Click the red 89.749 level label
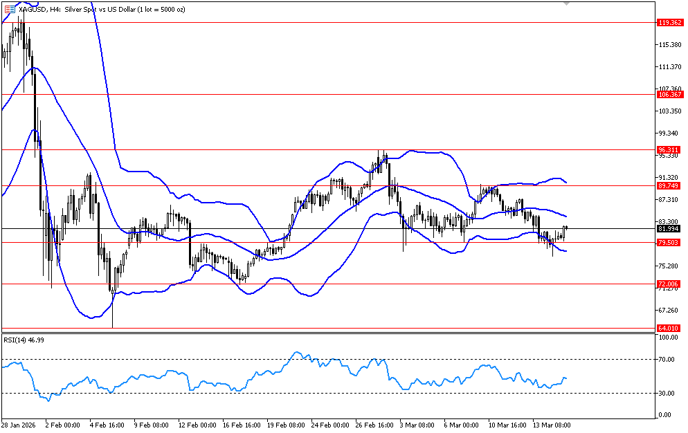This screenshot has width=688, height=433. pyautogui.click(x=670, y=186)
